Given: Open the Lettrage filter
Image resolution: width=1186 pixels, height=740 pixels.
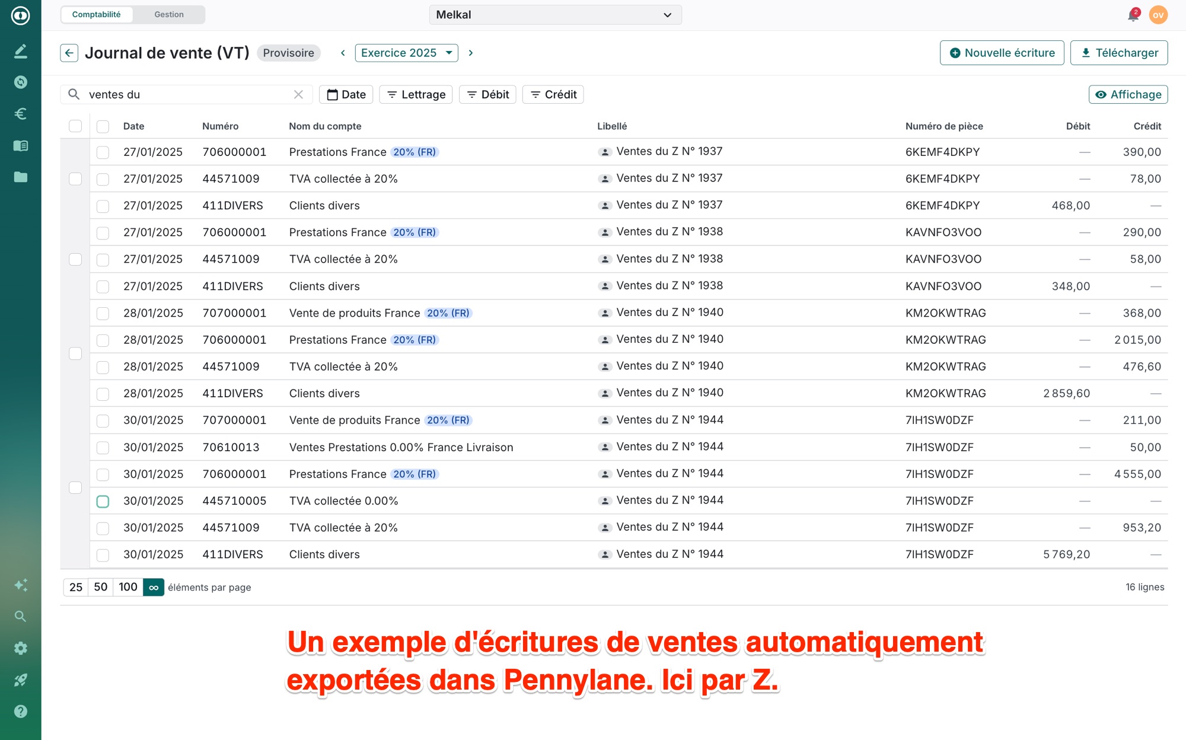Looking at the screenshot, I should pos(416,94).
